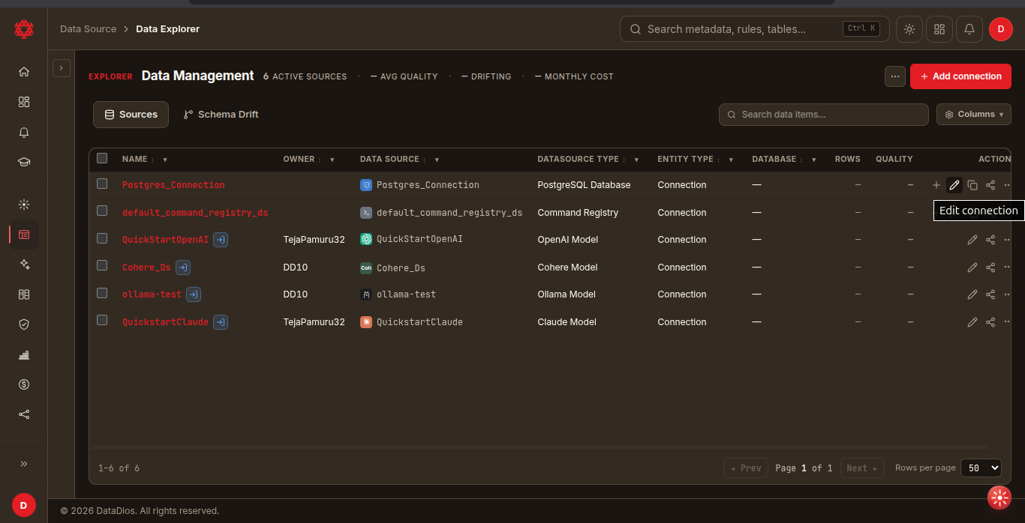Click the share icon in the Postgres_Connection row

[990, 185]
